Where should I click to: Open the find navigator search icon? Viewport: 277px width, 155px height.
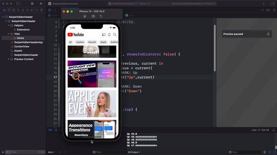click(18, 10)
